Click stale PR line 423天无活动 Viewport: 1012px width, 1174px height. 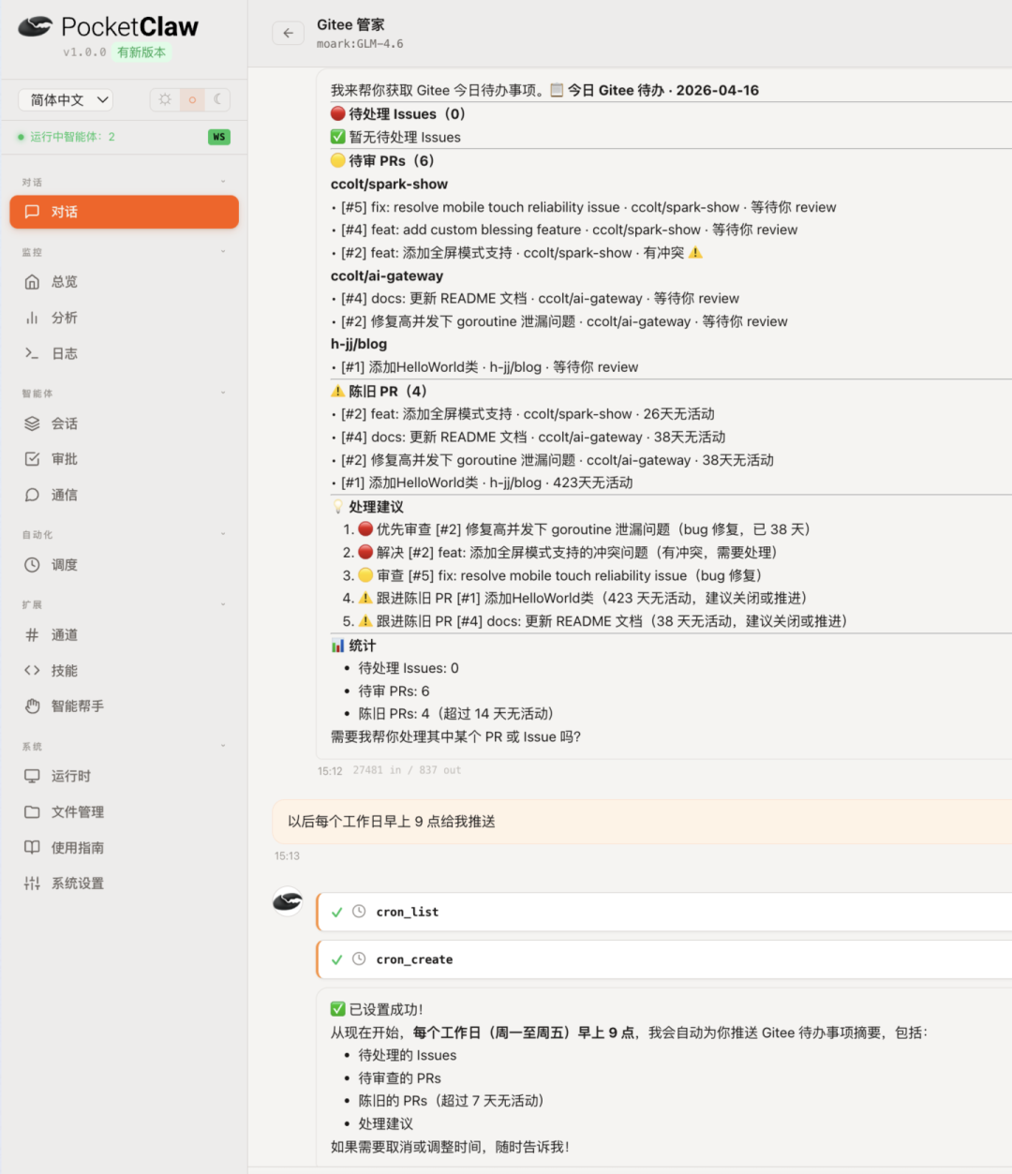482,483
